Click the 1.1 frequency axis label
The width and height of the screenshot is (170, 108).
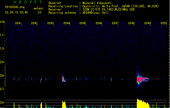(2, 35)
